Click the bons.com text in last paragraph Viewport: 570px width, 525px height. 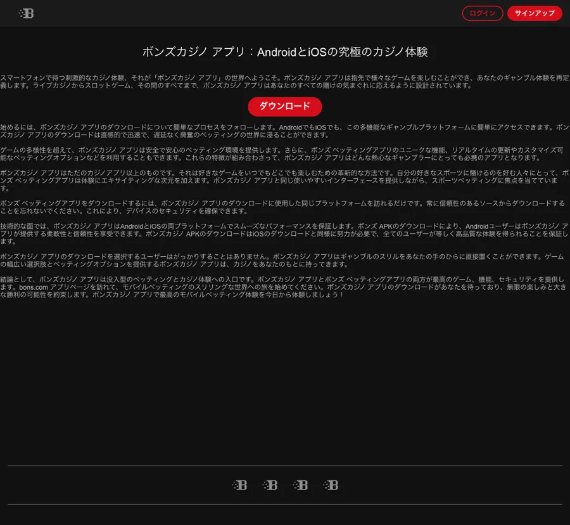pos(34,287)
